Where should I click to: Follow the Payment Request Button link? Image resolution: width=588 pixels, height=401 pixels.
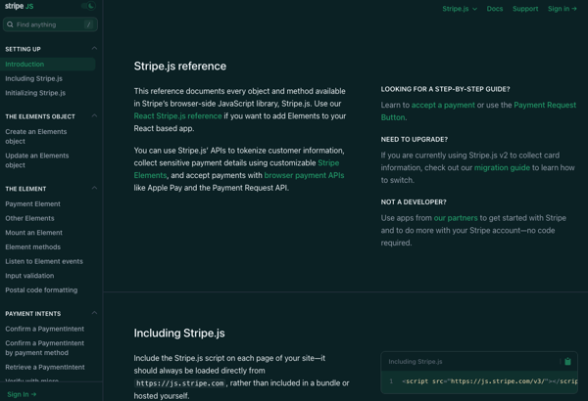[x=545, y=105]
